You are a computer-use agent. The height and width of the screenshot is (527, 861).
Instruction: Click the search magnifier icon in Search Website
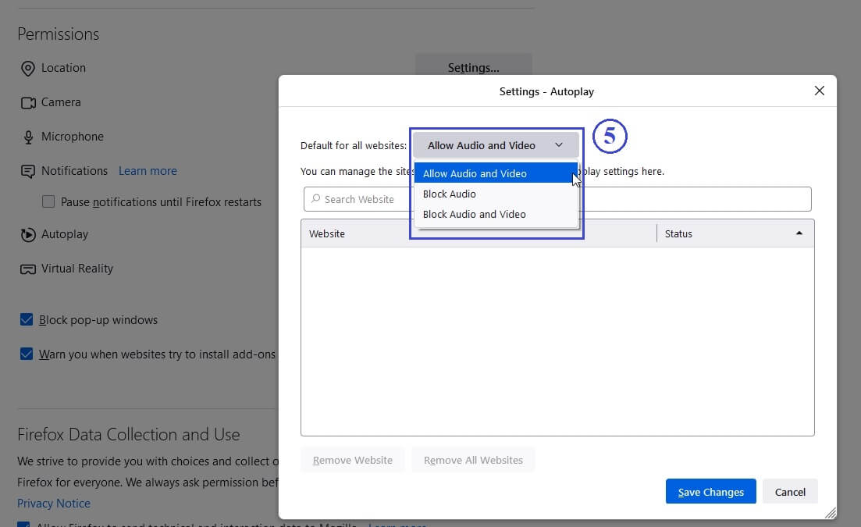(315, 199)
